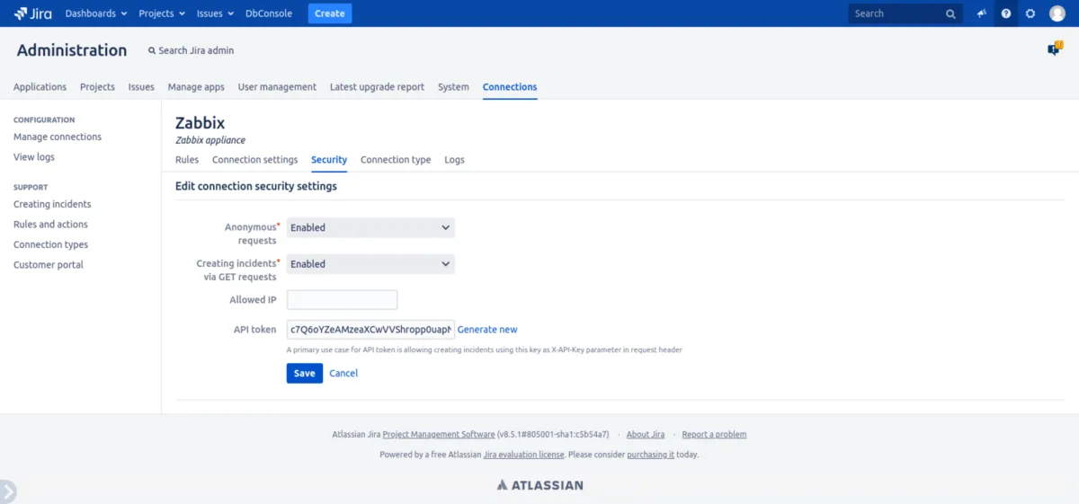
Task: Cancel editing security settings
Action: pyautogui.click(x=343, y=373)
